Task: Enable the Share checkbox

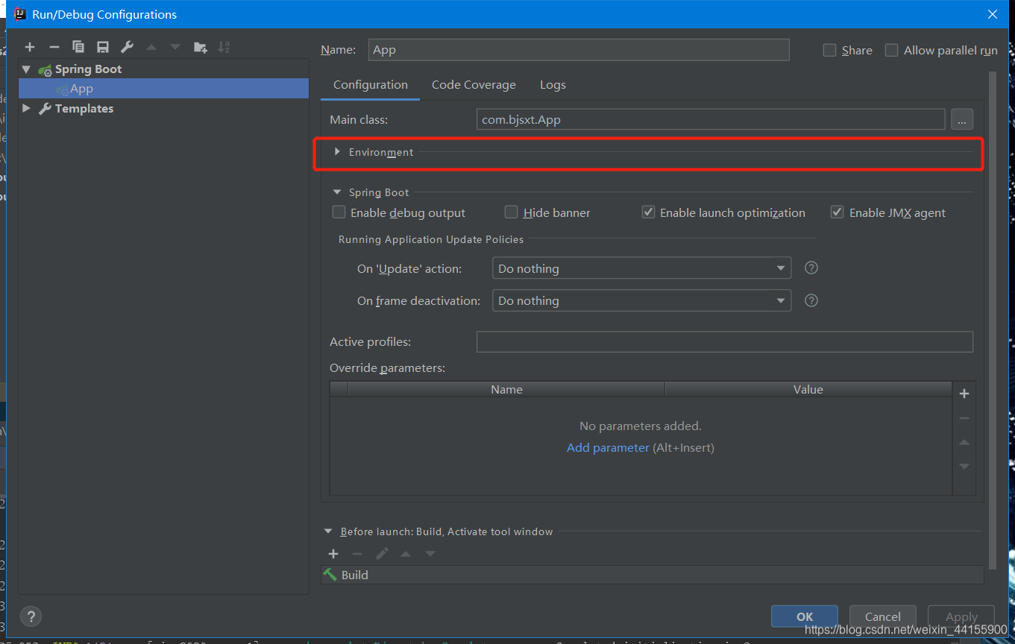Action: (x=829, y=50)
